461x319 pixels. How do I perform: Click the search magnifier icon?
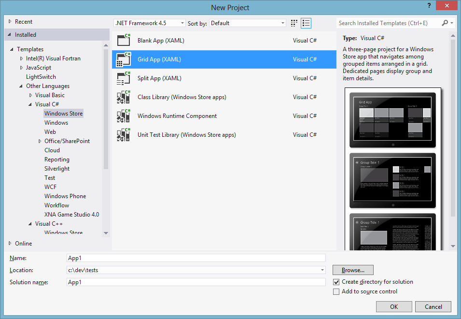pyautogui.click(x=445, y=23)
